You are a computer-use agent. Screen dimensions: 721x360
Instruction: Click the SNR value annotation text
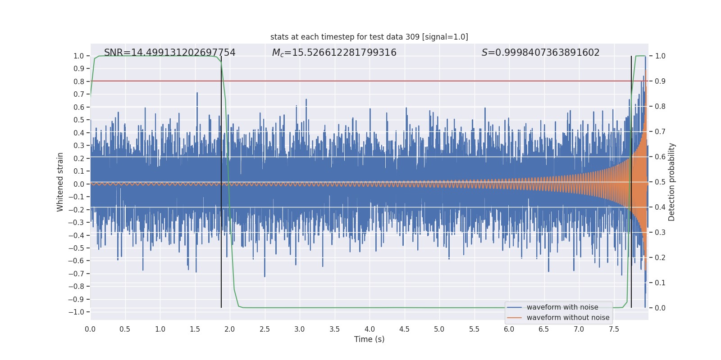(x=169, y=53)
